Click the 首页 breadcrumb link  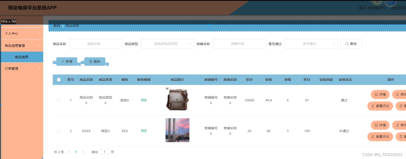coord(57,26)
